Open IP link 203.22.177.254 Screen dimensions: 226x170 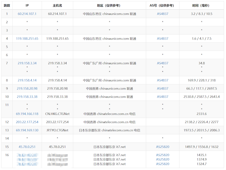point(27,122)
